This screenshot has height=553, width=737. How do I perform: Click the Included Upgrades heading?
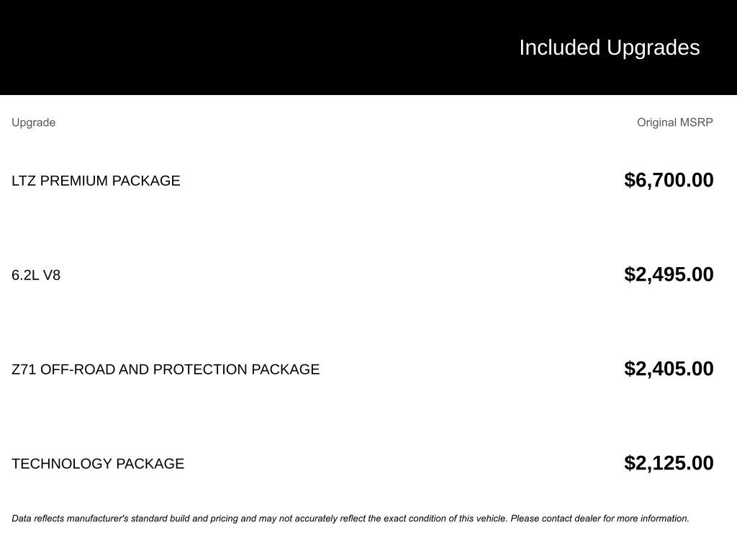click(609, 48)
